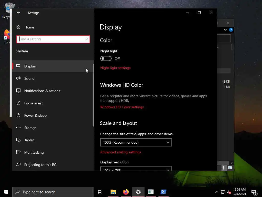
Task: Open Focus assist settings
Action: point(53,103)
